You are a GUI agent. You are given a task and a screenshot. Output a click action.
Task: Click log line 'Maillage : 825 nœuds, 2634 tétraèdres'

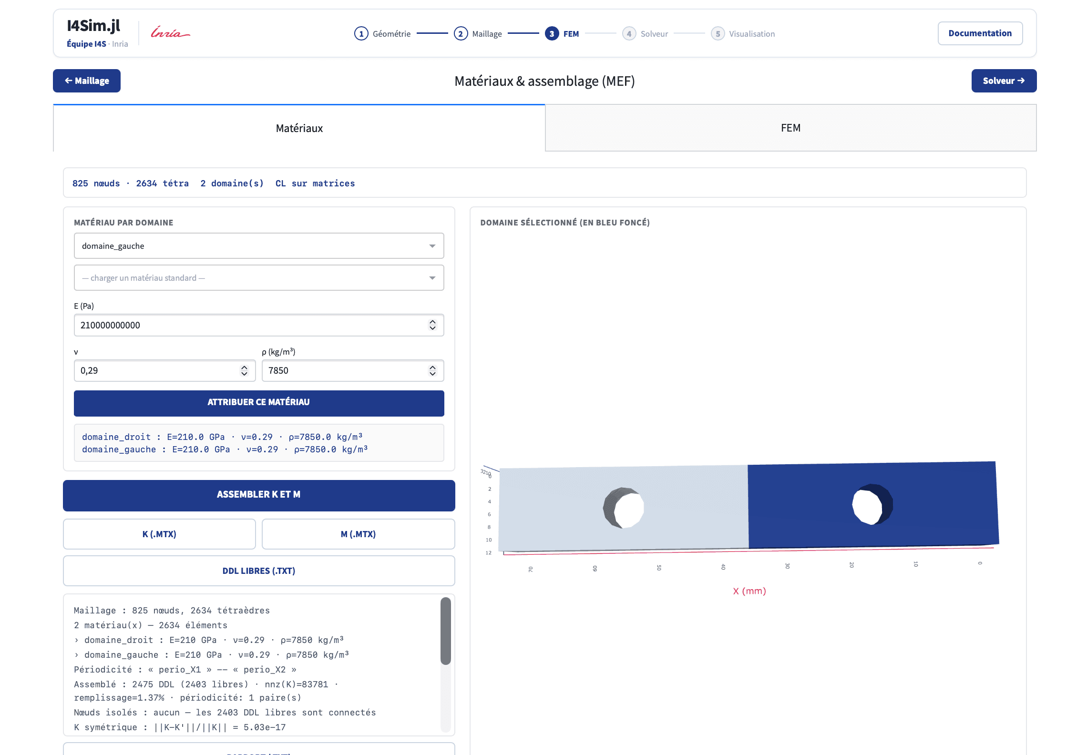172,611
